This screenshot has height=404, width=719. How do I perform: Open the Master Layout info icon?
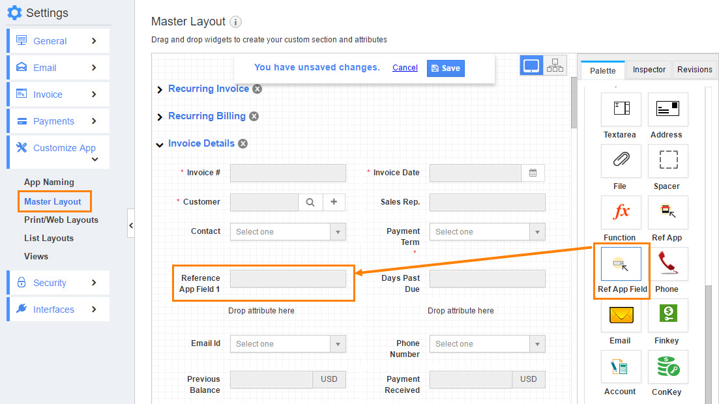pyautogui.click(x=235, y=22)
